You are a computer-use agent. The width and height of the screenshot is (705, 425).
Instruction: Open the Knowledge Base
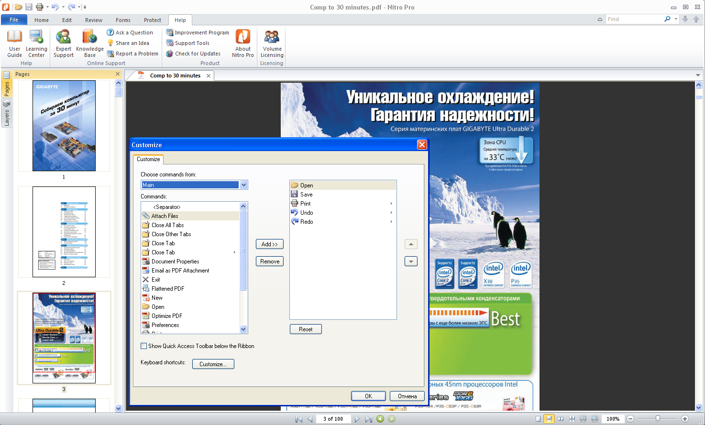(x=89, y=44)
